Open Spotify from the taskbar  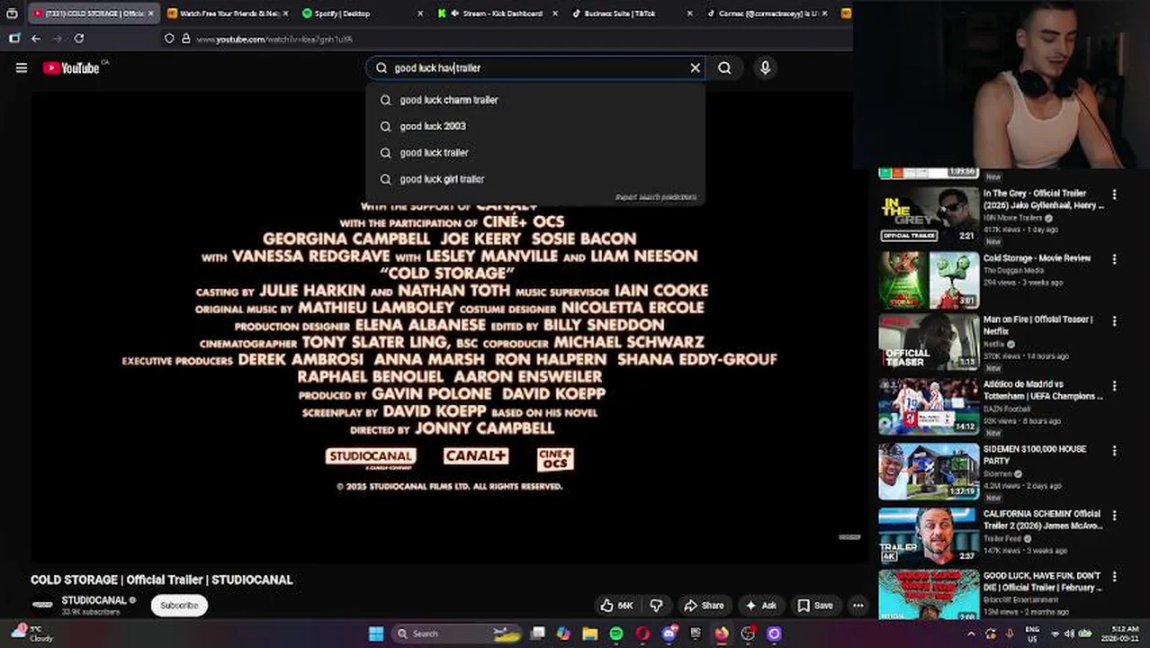(616, 634)
